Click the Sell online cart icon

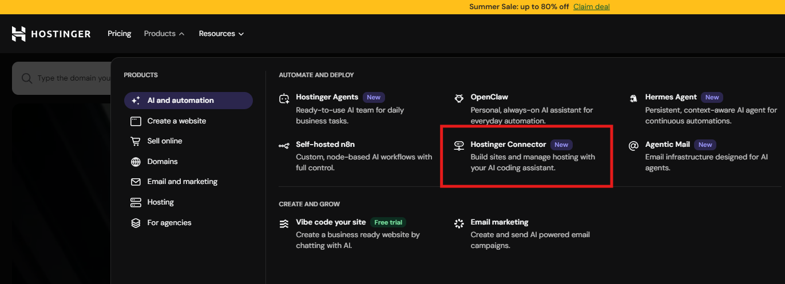pos(136,141)
